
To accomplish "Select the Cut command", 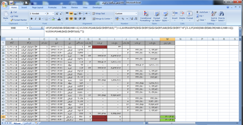I will pos(13,12).
